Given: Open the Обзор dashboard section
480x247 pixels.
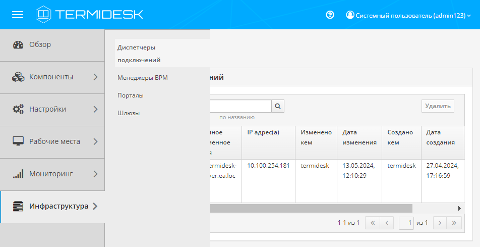Looking at the screenshot, I should (40, 44).
